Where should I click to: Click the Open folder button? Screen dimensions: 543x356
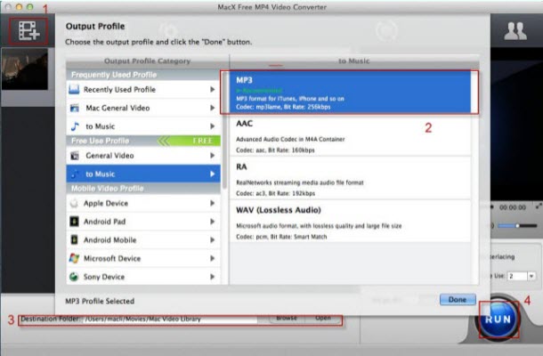click(323, 319)
